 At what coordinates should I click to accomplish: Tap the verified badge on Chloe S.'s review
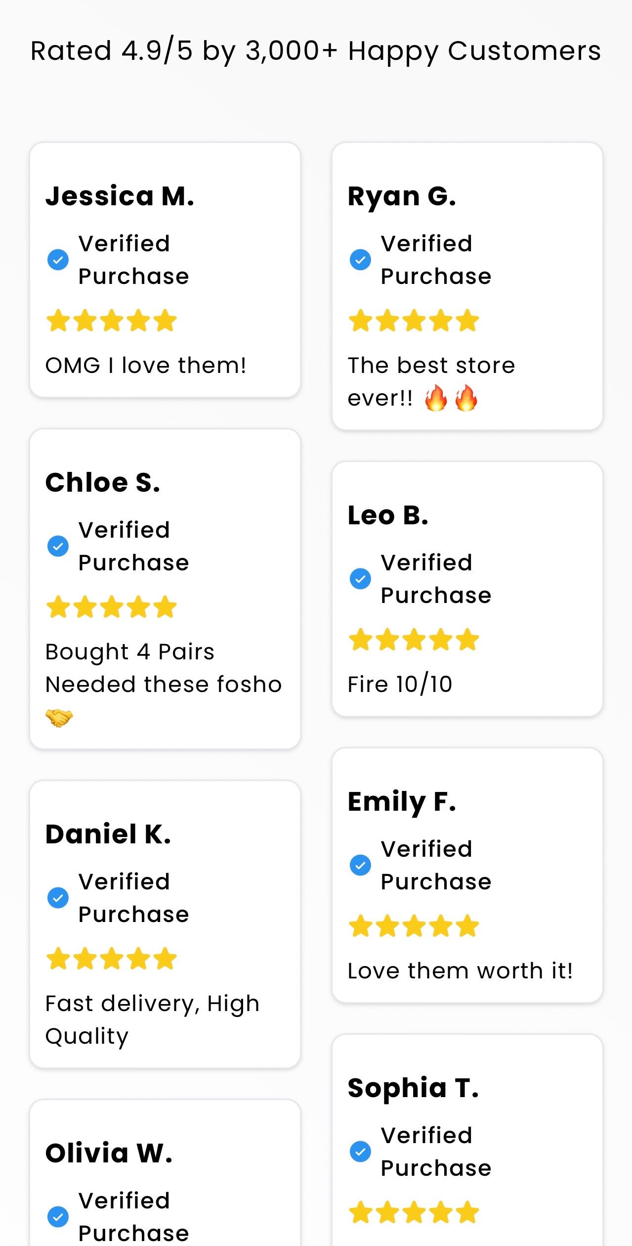tap(58, 546)
